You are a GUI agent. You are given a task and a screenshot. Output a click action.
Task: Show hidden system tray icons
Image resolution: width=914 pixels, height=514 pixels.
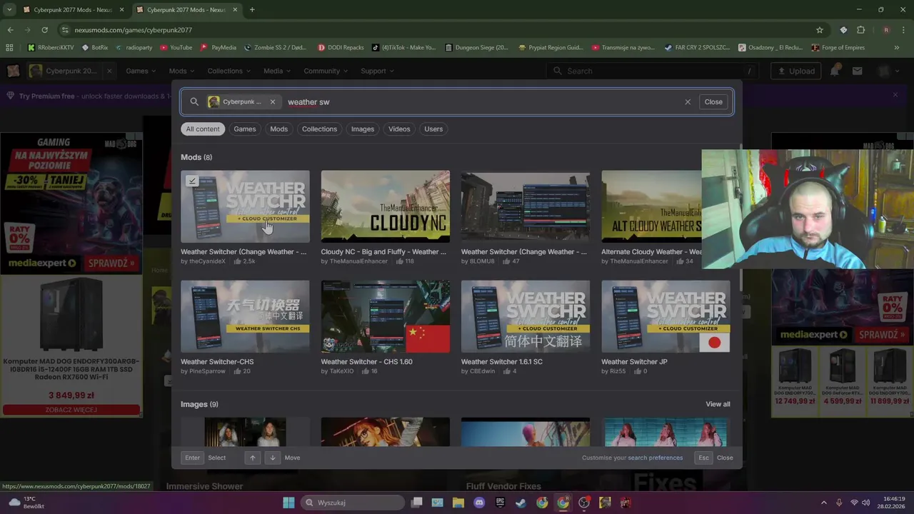(823, 503)
